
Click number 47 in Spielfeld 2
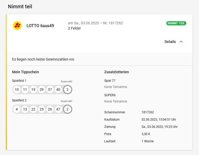(x=58, y=109)
